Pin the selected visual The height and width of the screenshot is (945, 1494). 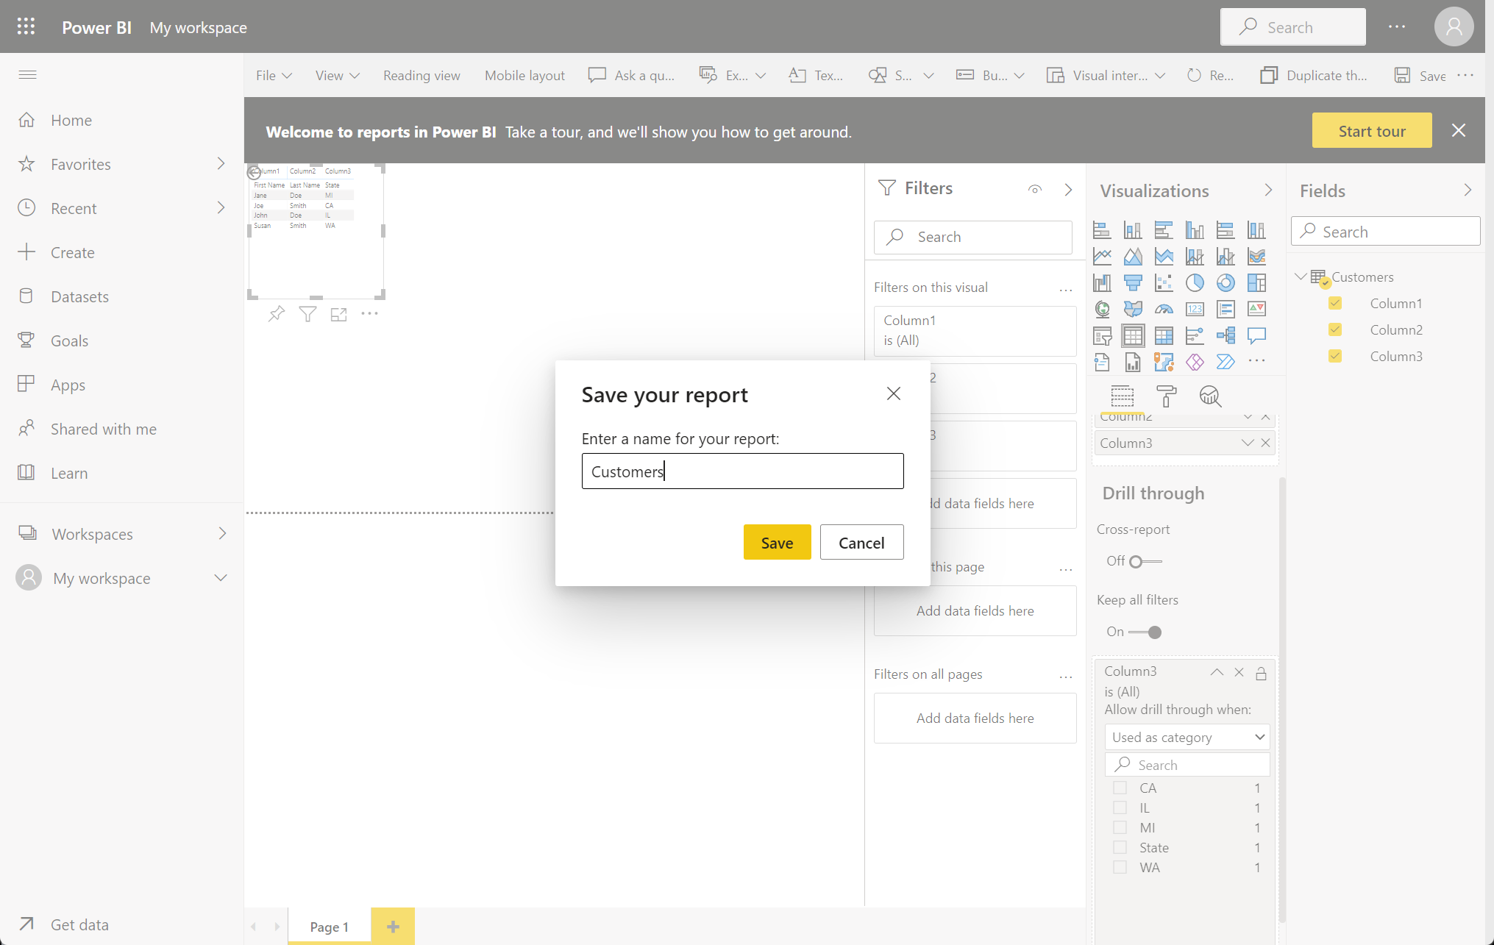(276, 315)
